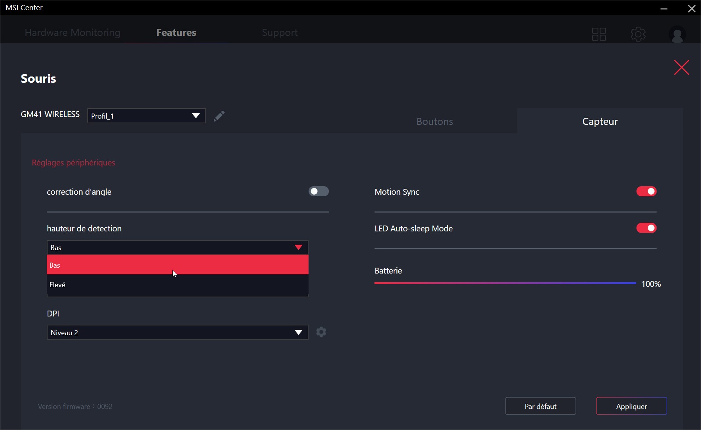Open DPI settings gear icon

click(321, 332)
